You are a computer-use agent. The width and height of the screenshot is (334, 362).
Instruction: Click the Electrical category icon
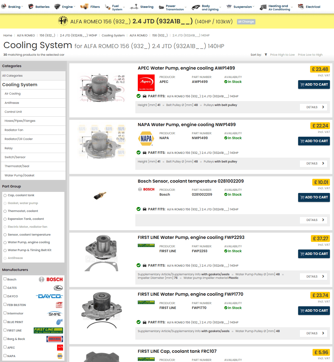tap(301, 7)
